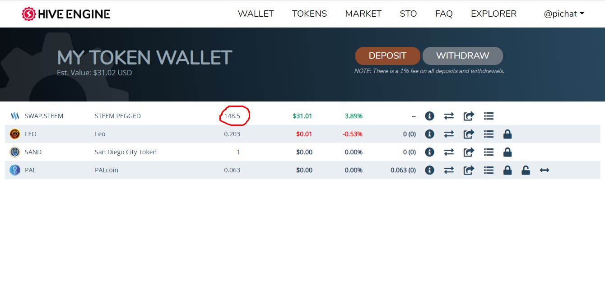
Task: Expand the @pichat account dropdown
Action: point(564,14)
